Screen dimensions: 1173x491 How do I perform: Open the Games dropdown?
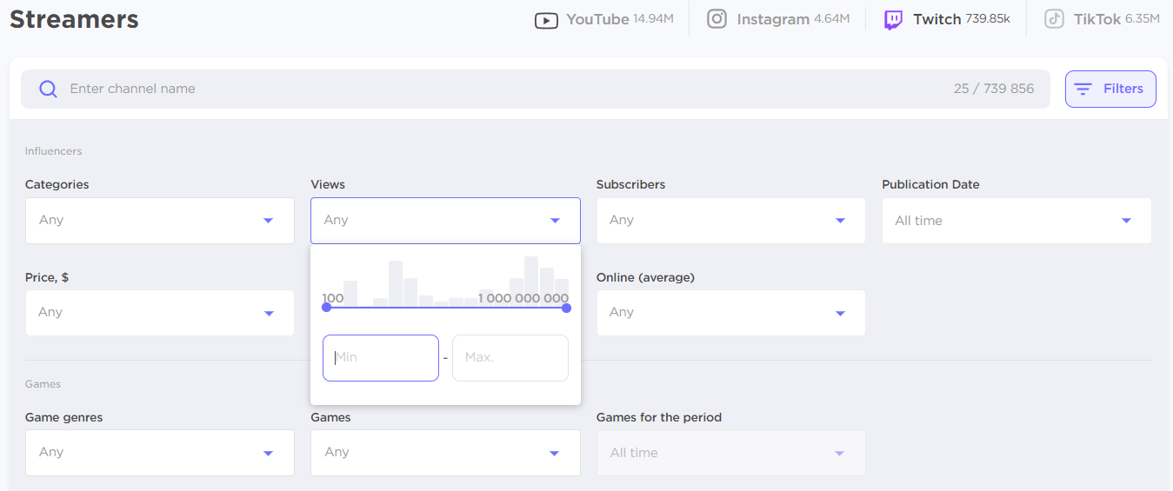point(445,453)
